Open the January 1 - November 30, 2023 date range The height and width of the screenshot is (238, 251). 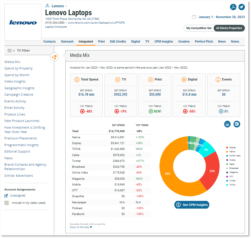[222, 17]
